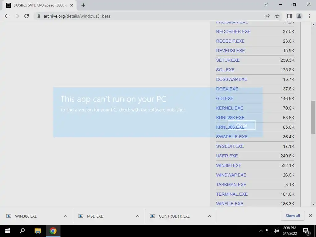Open RECORDER.EXE file link
The image size is (316, 237).
(x=233, y=31)
